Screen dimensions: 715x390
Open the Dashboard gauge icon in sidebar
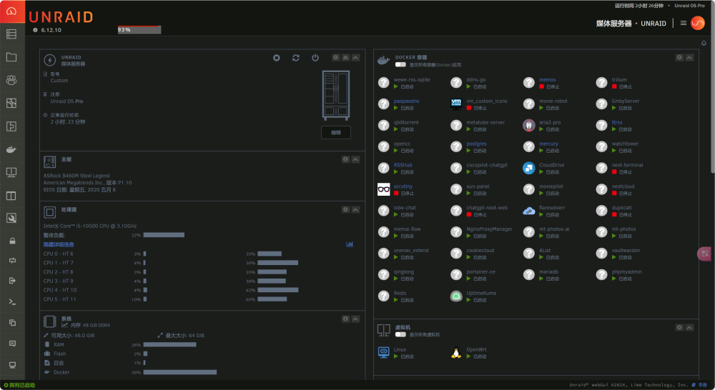12,11
